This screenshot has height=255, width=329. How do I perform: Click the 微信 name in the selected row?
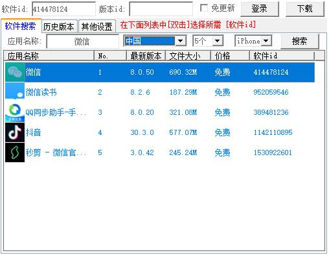(x=33, y=72)
